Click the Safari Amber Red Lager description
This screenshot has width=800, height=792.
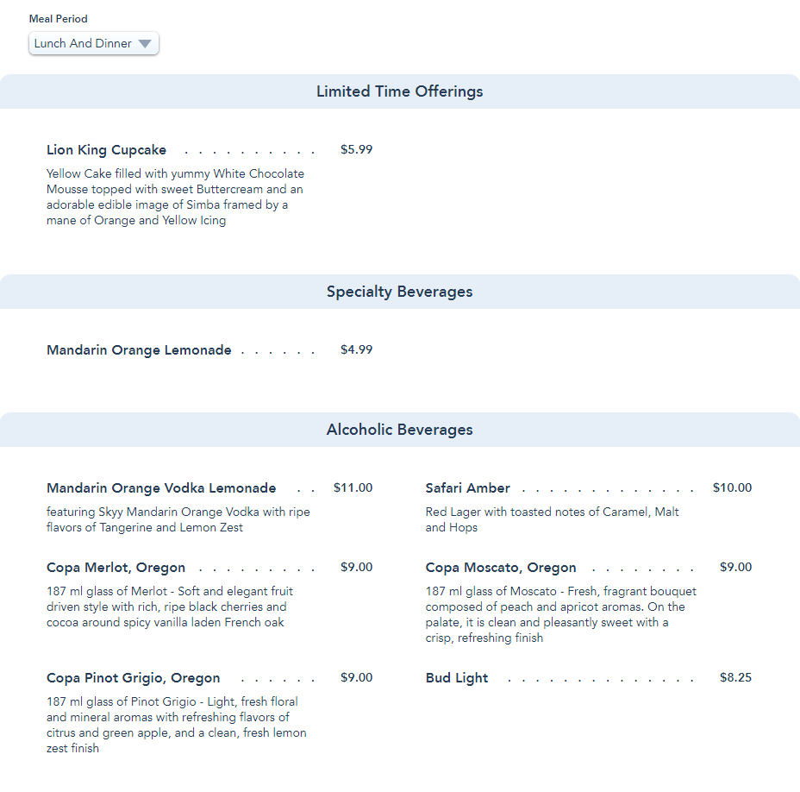pos(552,519)
